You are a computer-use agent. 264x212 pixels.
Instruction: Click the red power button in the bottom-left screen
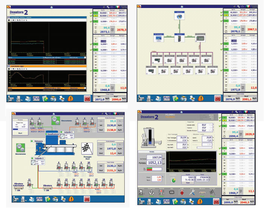tap(87, 198)
